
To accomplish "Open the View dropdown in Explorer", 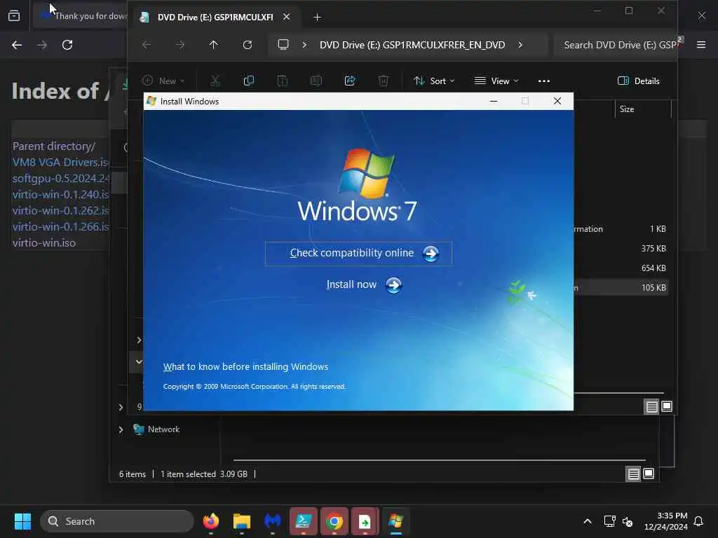I will (496, 81).
